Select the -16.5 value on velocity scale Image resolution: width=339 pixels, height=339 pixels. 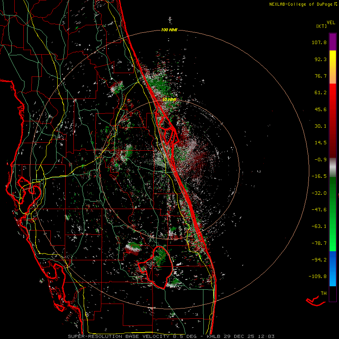(x=319, y=176)
